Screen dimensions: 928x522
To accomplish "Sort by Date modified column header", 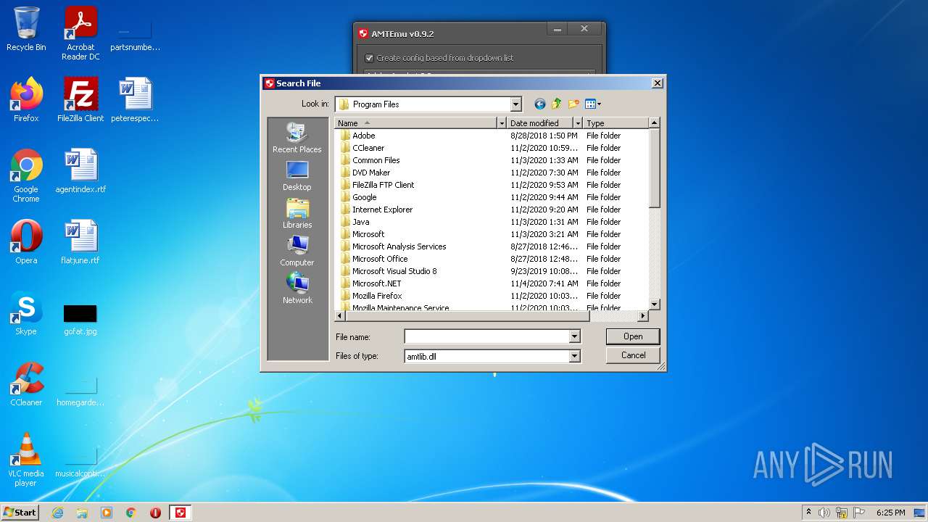I will point(540,123).
